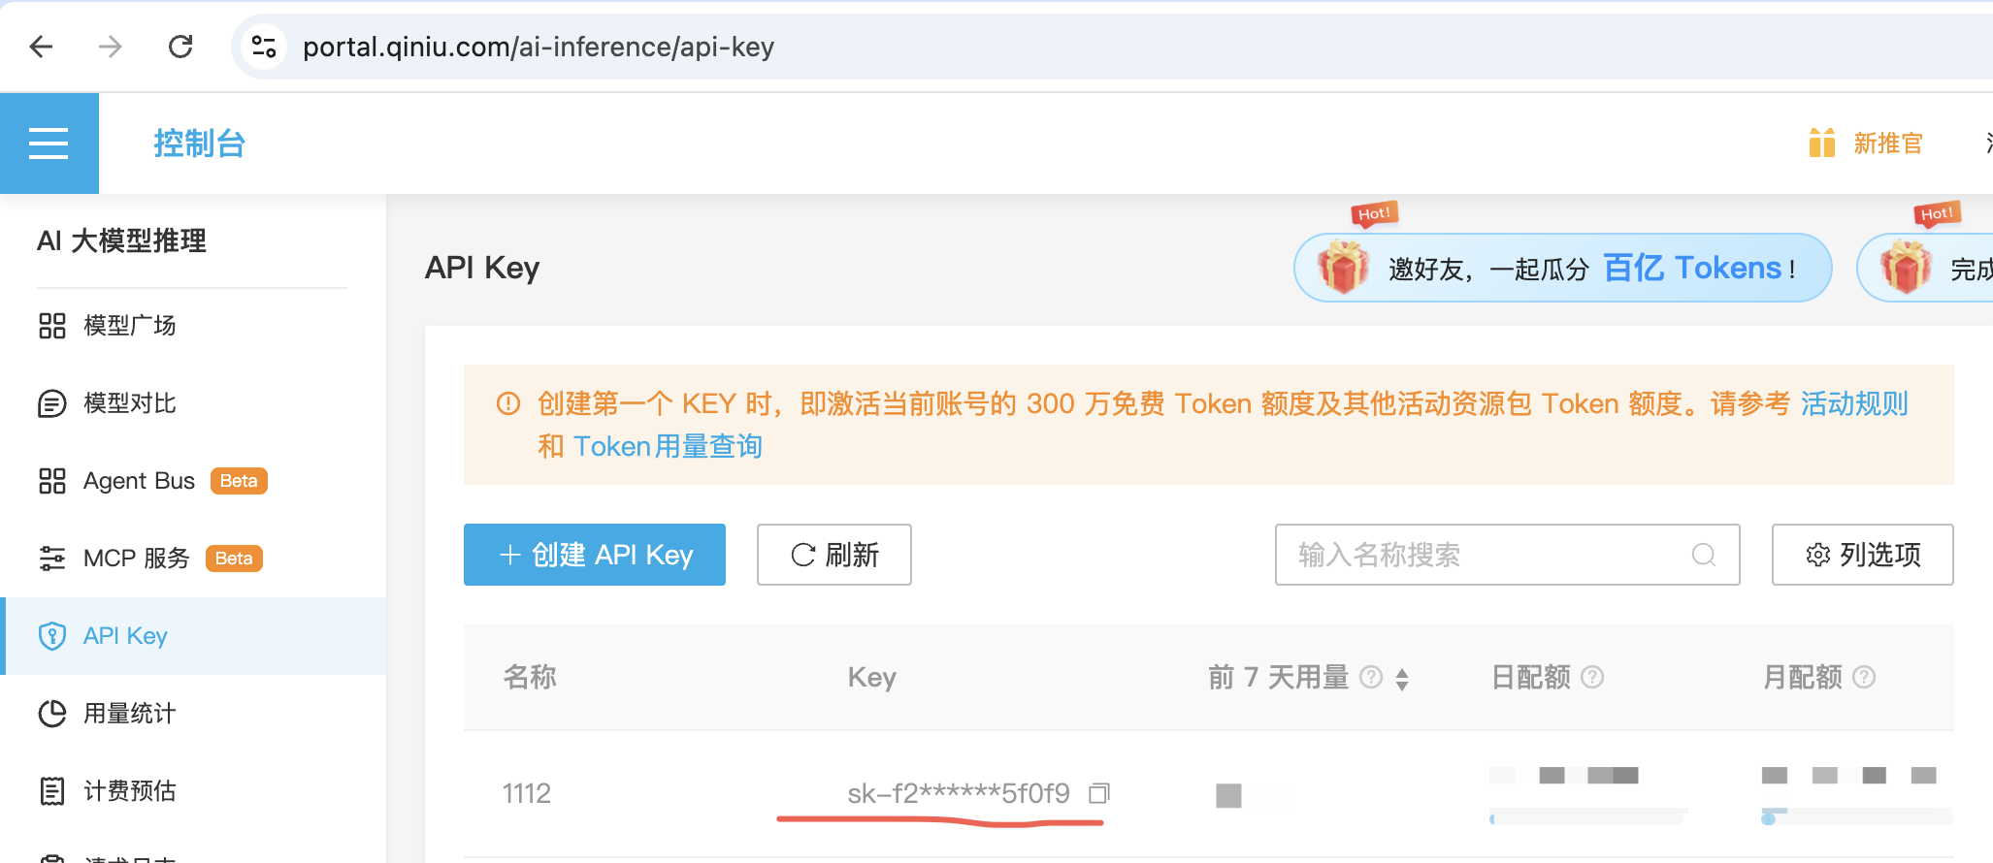Copy the sk-f2 API key
Viewport: 1993px width, 863px height.
coord(1098,793)
